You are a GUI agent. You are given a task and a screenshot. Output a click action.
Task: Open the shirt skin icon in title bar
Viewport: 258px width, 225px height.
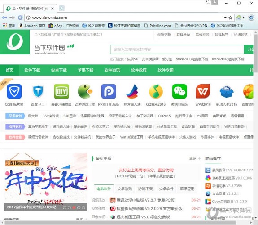pyautogui.click(x=208, y=2)
